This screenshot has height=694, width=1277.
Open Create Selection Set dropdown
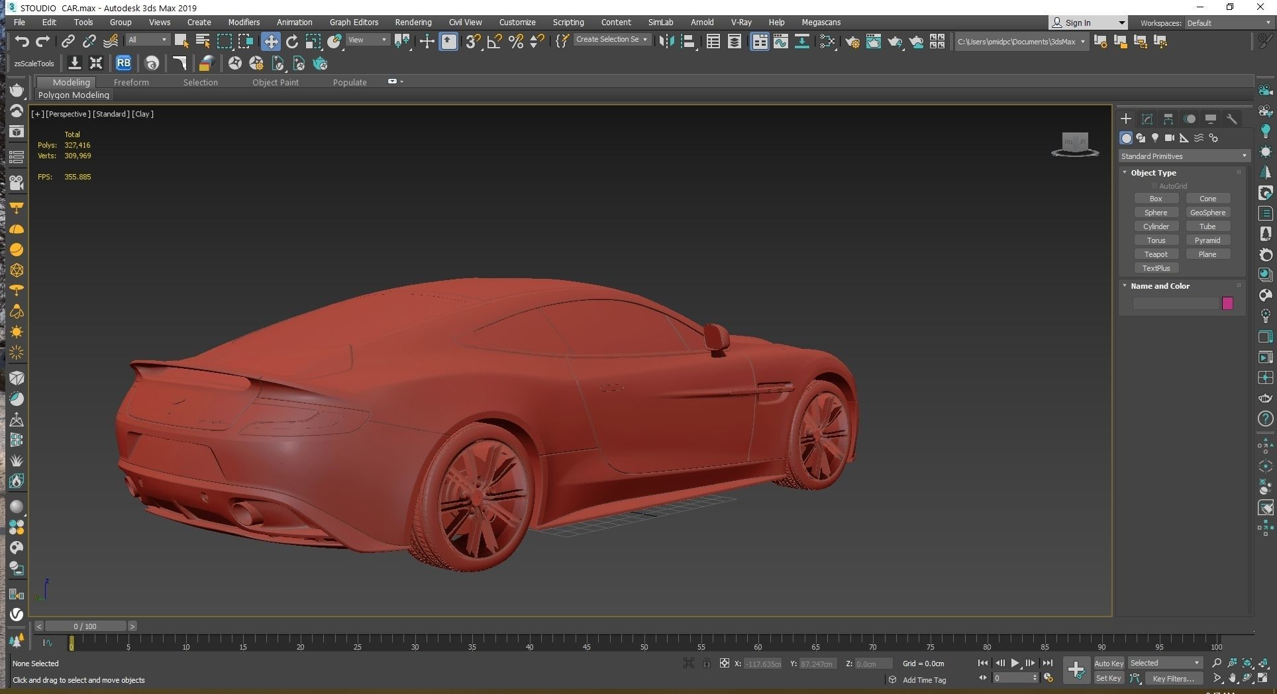611,40
